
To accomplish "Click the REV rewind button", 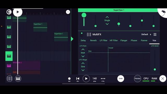I will click(x=78, y=79).
